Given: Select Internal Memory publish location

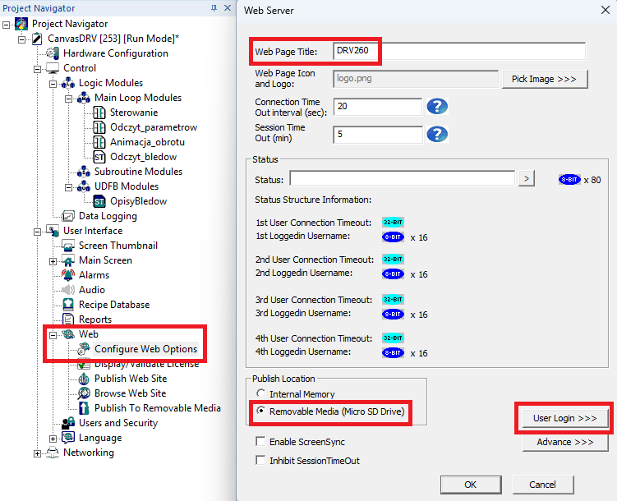Looking at the screenshot, I should (262, 394).
